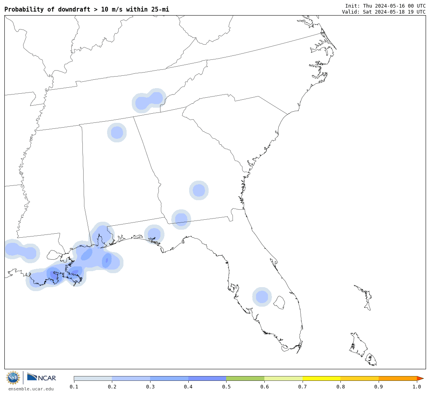Click the 0.4–0.5 periwinkle colorbar segment
The height and width of the screenshot is (394, 430).
207,378
